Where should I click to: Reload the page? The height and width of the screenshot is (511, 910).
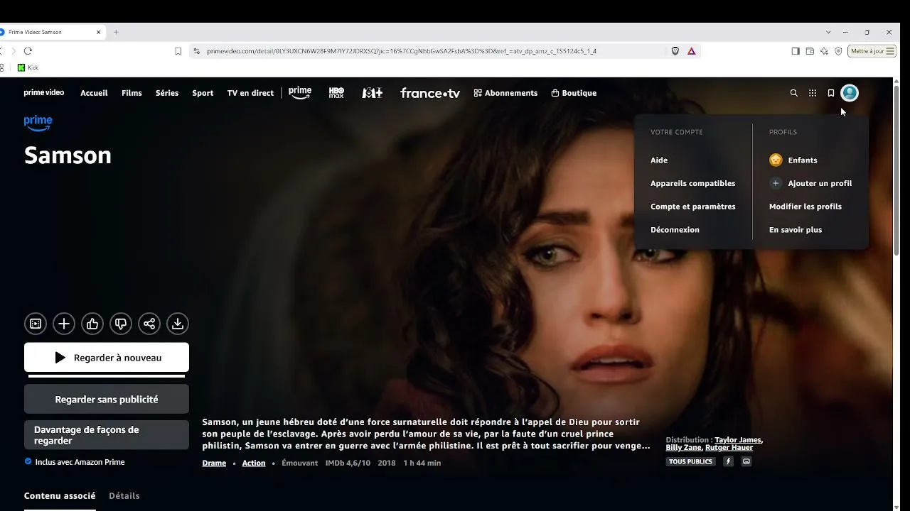28,51
